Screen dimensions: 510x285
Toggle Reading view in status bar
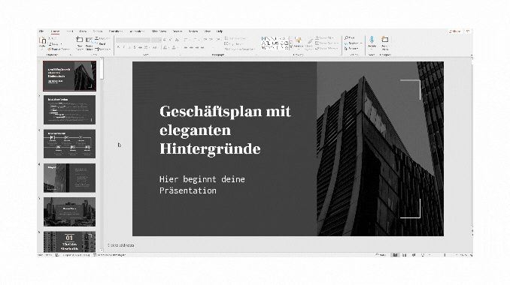tap(414, 255)
